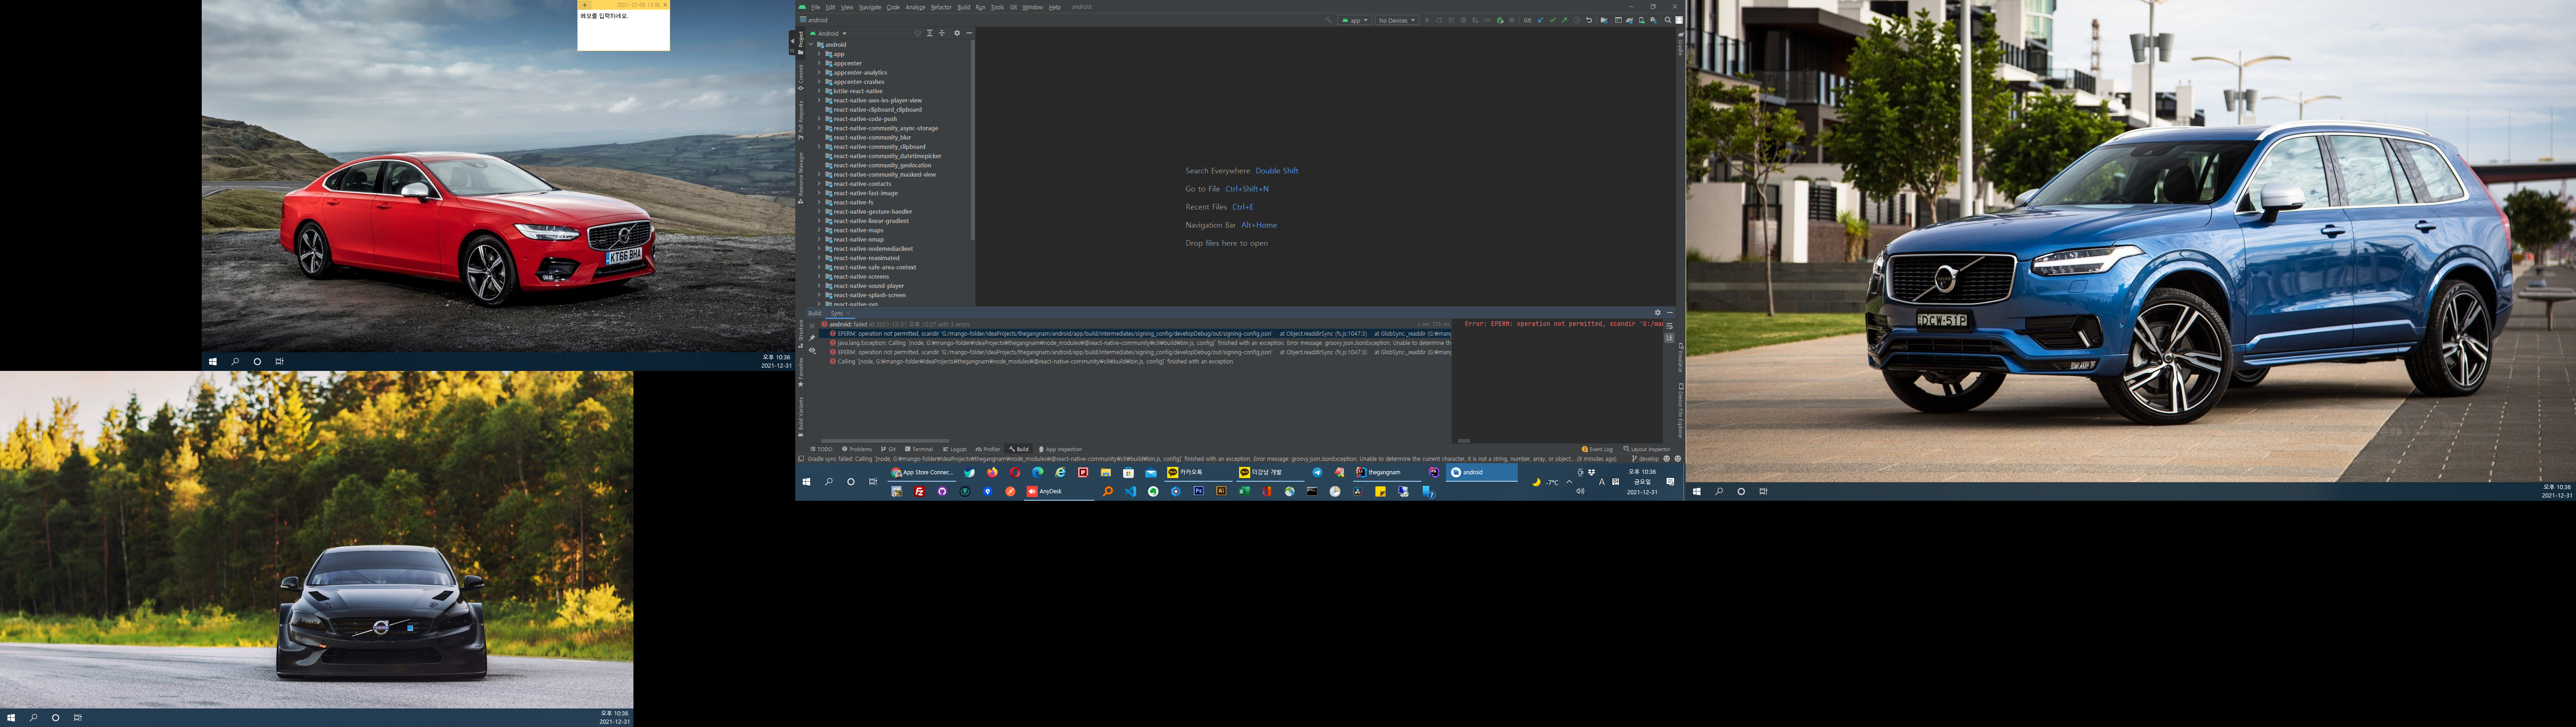Switch to the Logcat tool tab
The image size is (2576, 727).
tap(955, 449)
